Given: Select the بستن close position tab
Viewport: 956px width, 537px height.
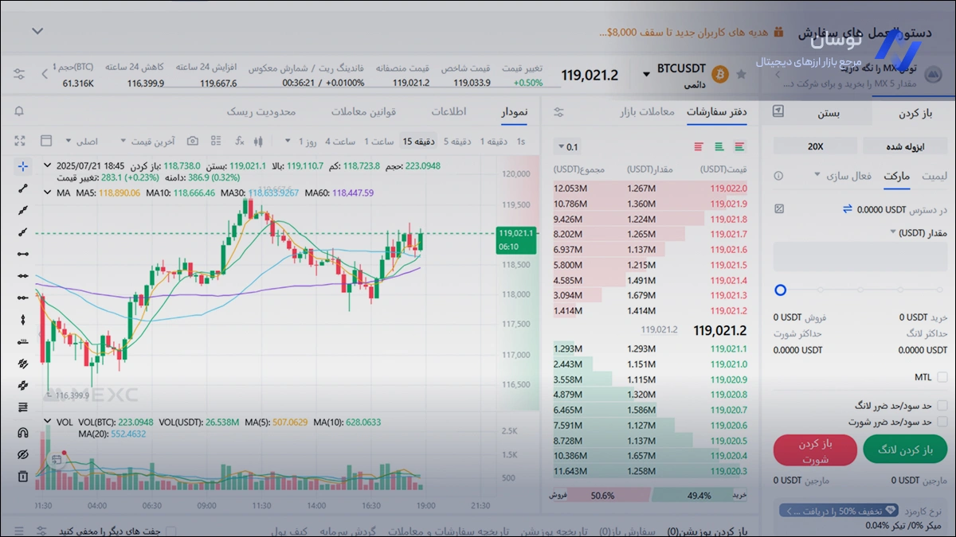Looking at the screenshot, I should (829, 112).
